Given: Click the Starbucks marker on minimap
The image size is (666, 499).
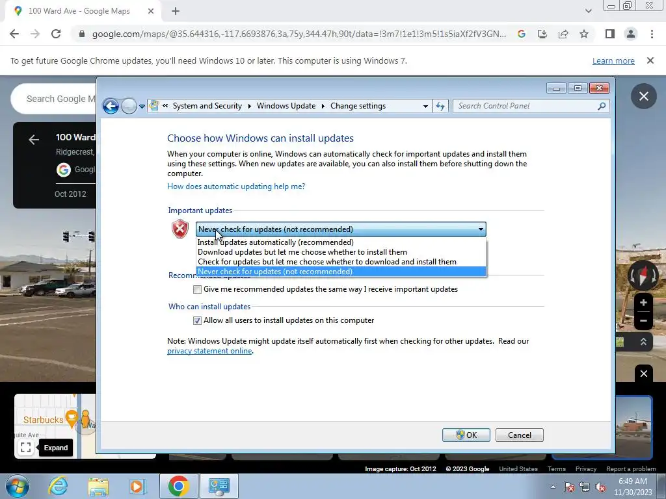Looking at the screenshot, I should tap(72, 418).
